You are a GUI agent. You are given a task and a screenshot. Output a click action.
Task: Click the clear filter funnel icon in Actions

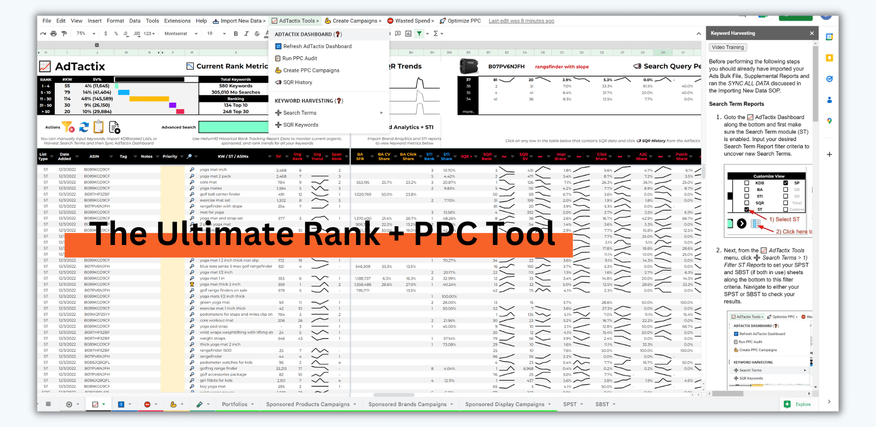68,127
